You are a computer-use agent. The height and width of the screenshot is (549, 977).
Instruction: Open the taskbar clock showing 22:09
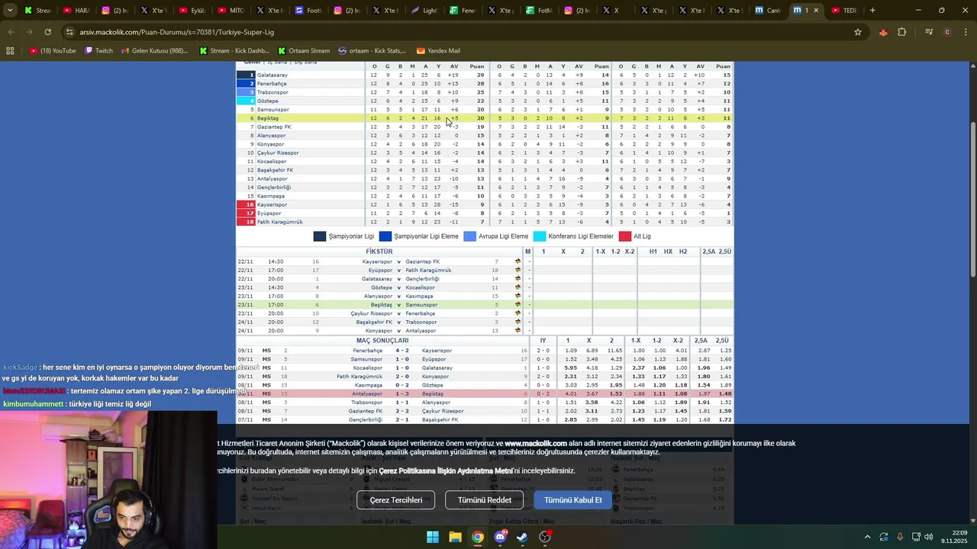point(954,537)
